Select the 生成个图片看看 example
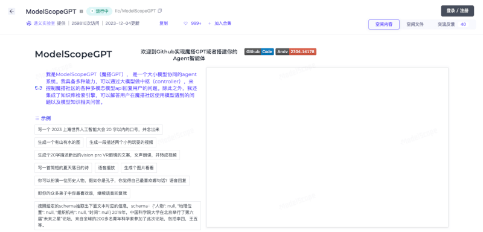The width and height of the screenshot is (483, 232). (139, 168)
